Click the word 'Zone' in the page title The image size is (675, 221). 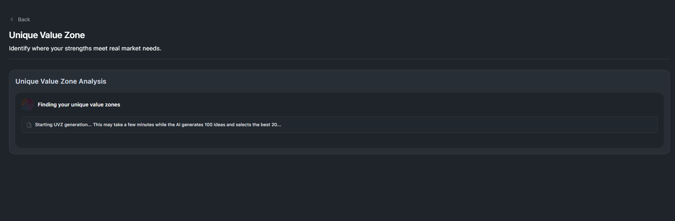click(74, 35)
